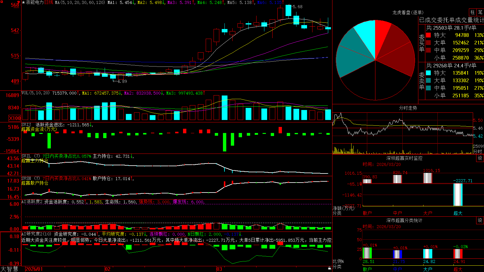Viewport: 484px width, 272px height.
Task: Click the AI活跃度2 indicator label
Action: 32,202
